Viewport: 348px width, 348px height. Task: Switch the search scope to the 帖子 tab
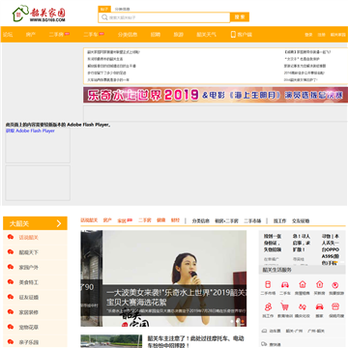pyautogui.click(x=104, y=9)
